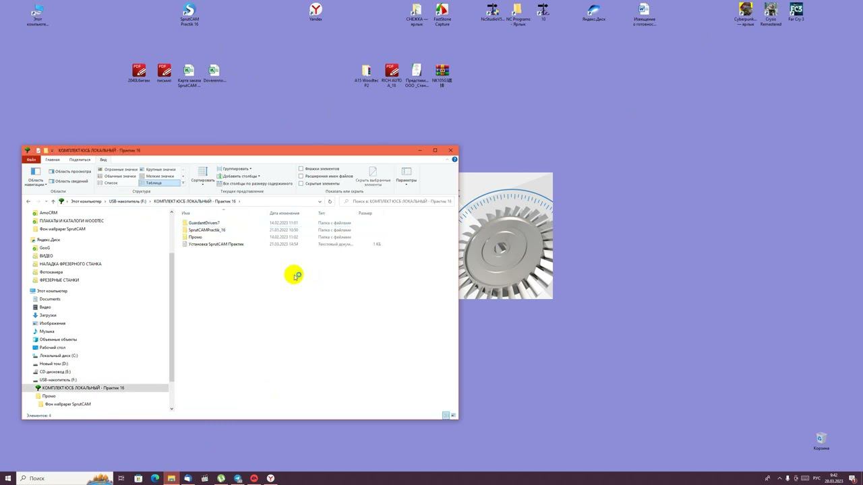Open ribbon help button
Screen dimensions: 863x485
(x=454, y=160)
